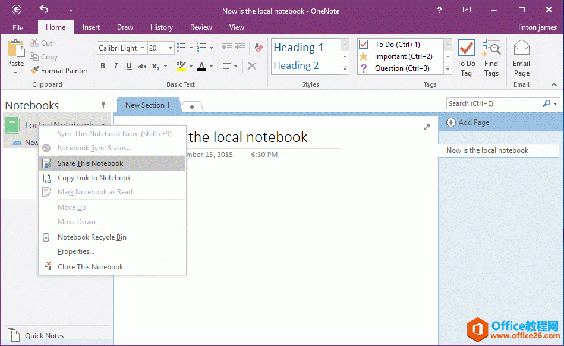Click the To Do Tag icon
The image size is (564, 346).
[466, 49]
